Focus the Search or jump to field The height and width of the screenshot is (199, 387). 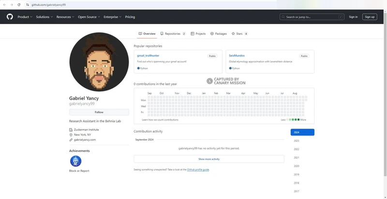pyautogui.click(x=312, y=17)
